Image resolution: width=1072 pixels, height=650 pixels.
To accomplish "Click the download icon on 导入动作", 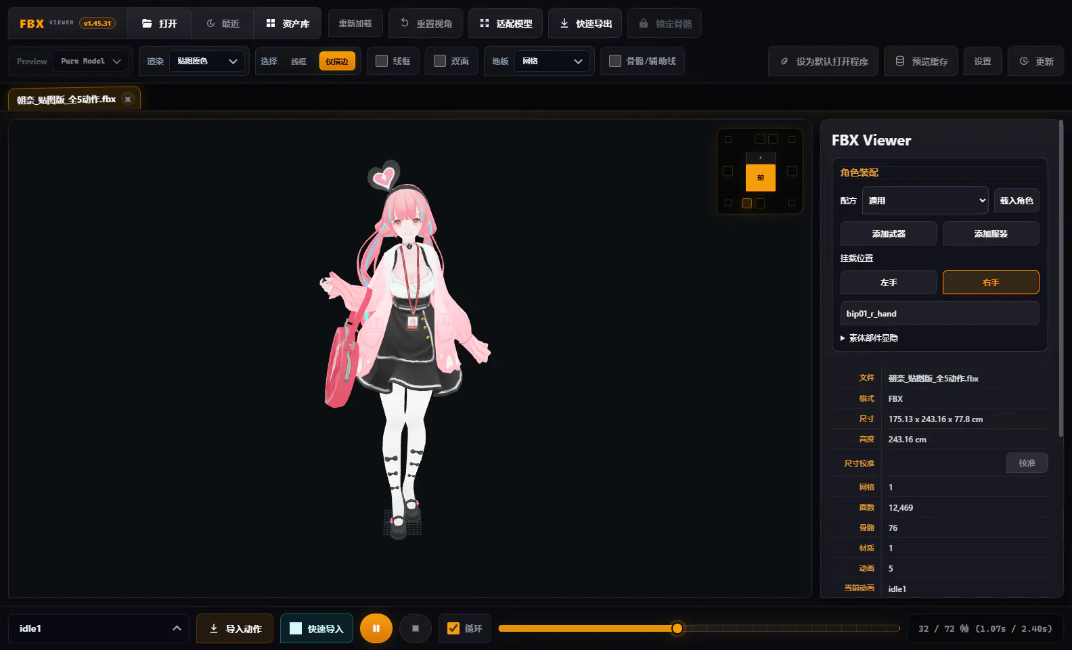I will pyautogui.click(x=214, y=628).
